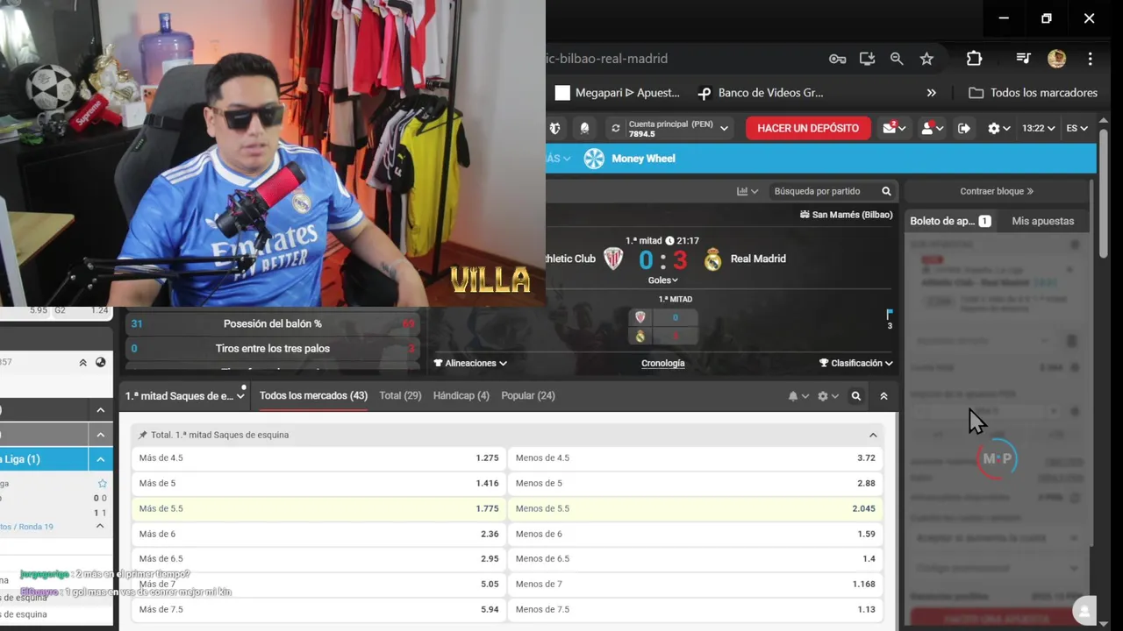Collapse all markets double-chevron

[x=883, y=396]
